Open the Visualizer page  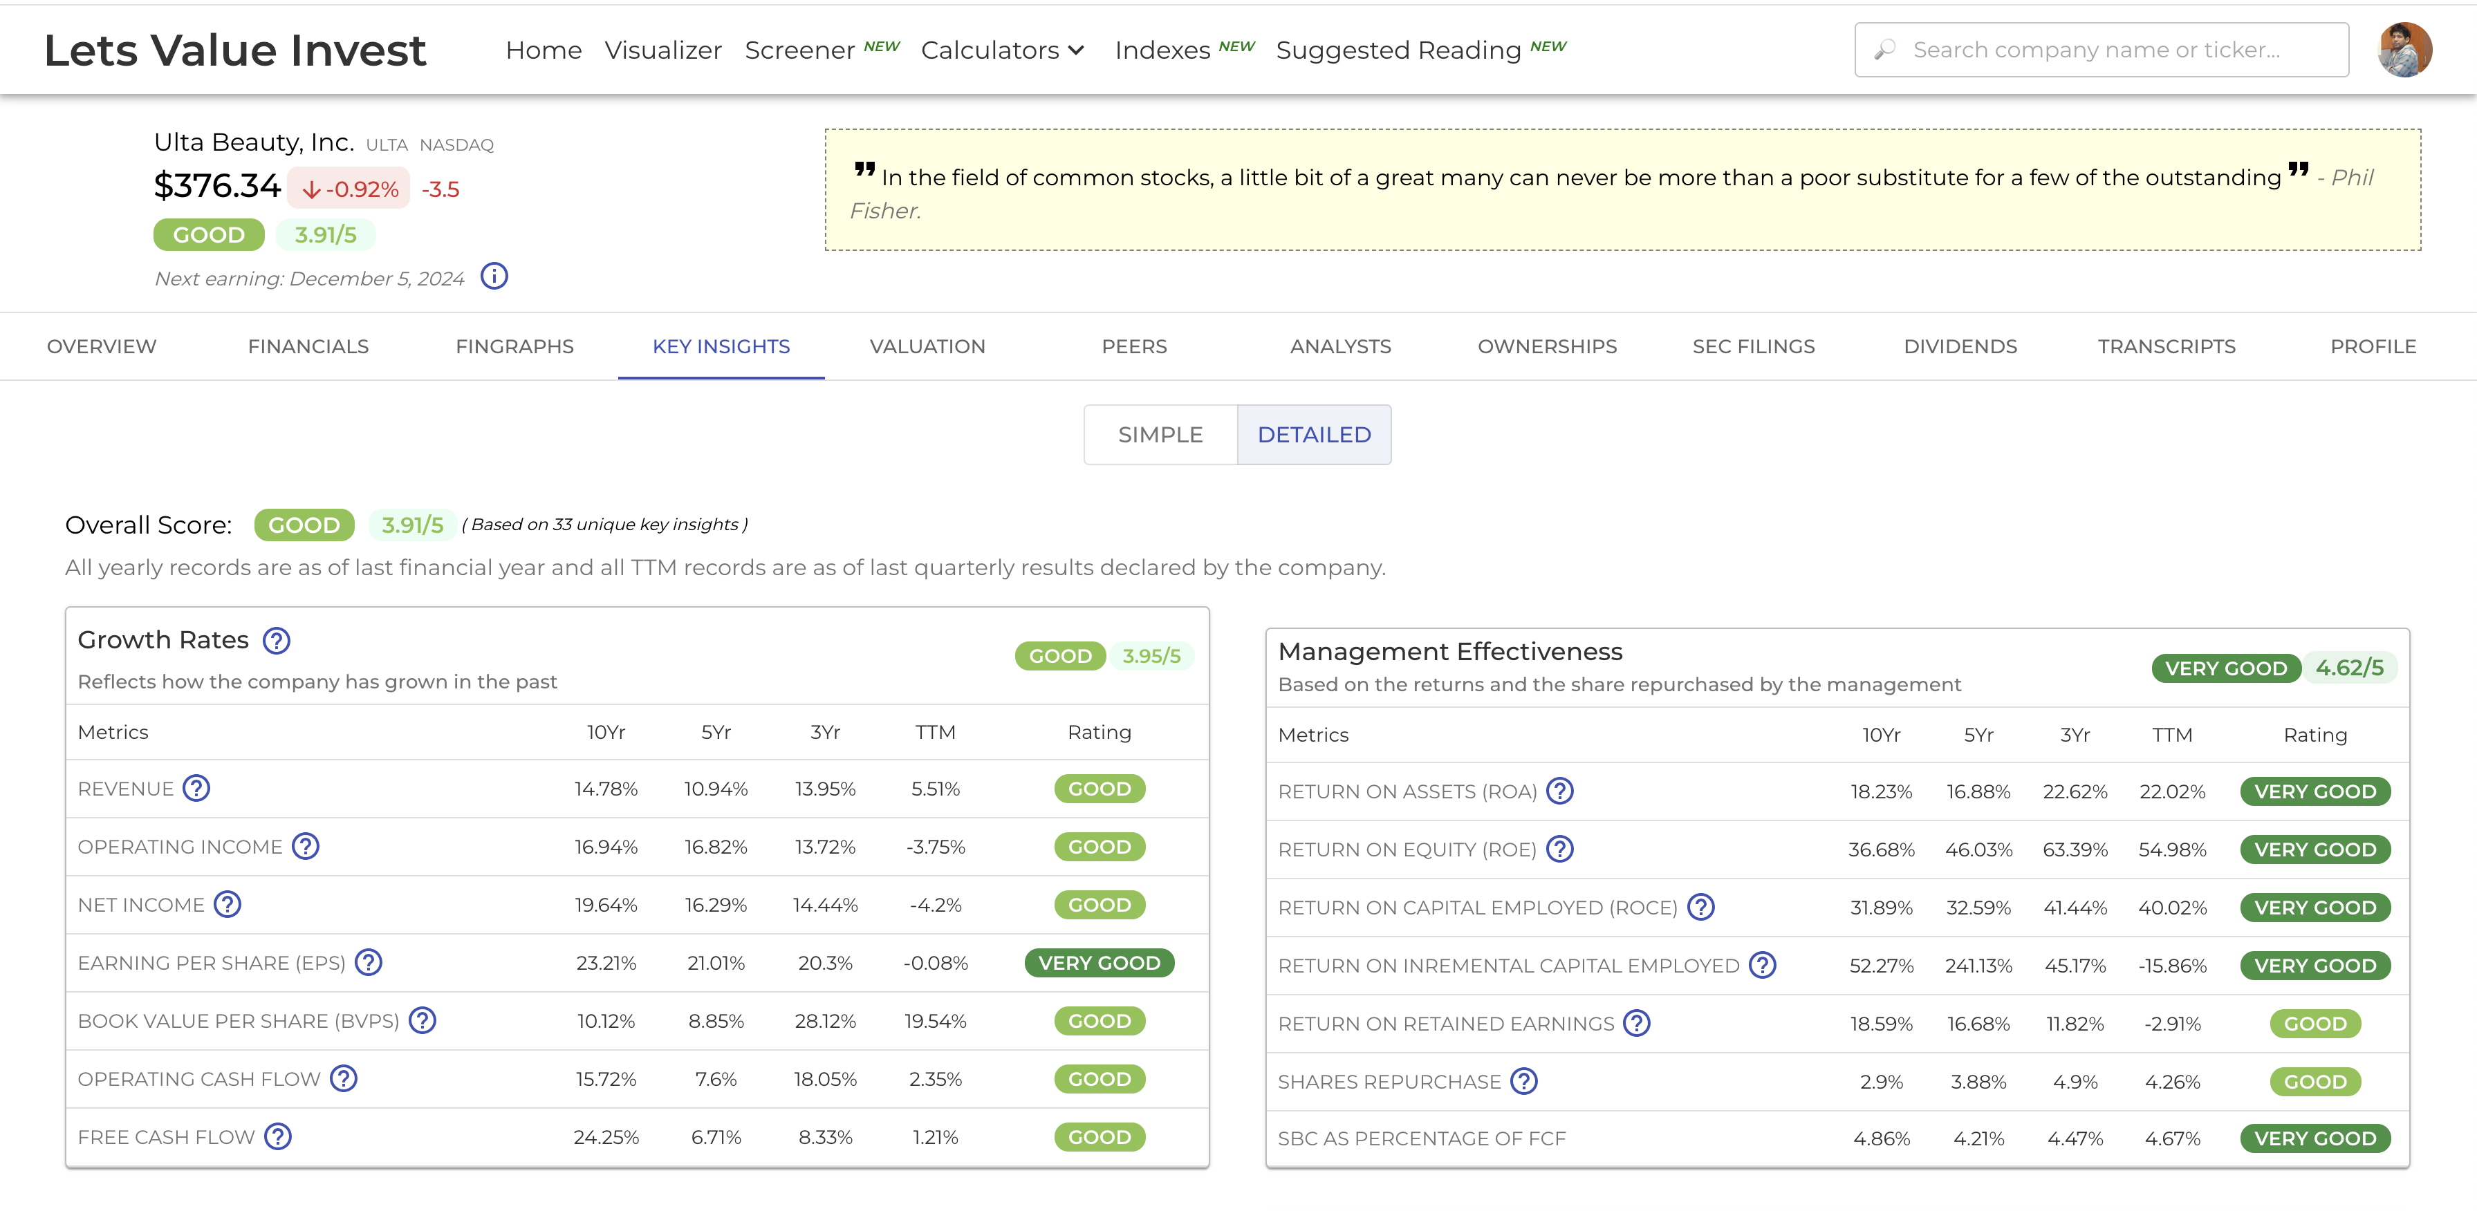pos(663,50)
